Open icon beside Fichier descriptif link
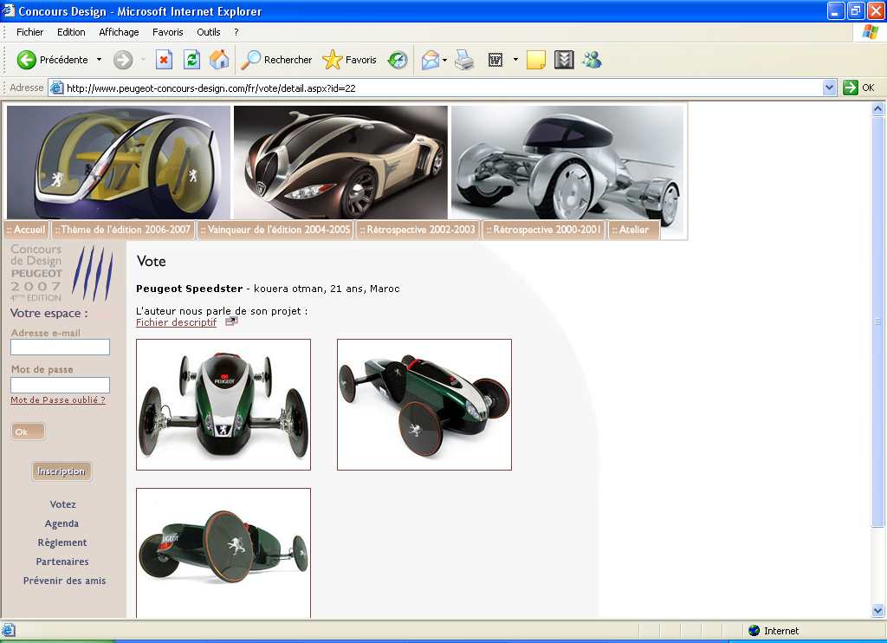 click(x=231, y=321)
